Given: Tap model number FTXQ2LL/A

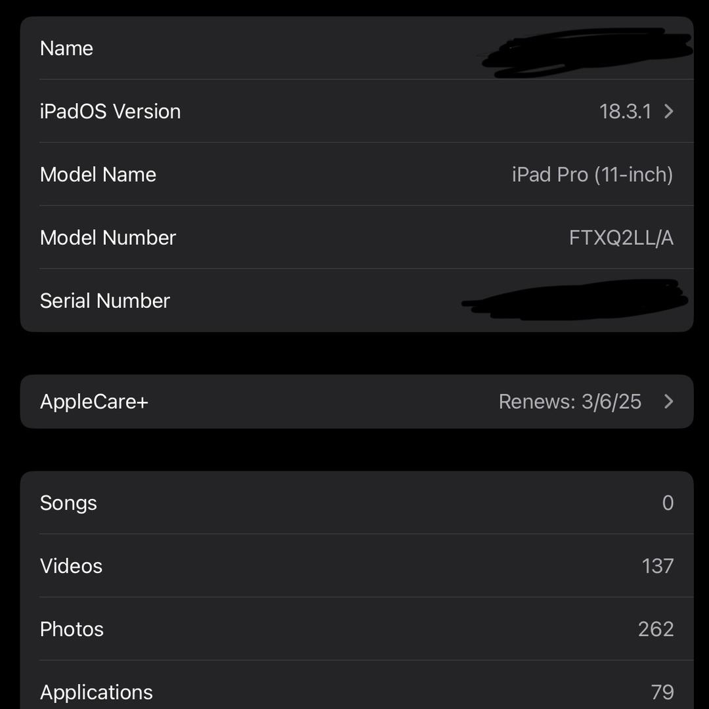Looking at the screenshot, I should pos(621,238).
